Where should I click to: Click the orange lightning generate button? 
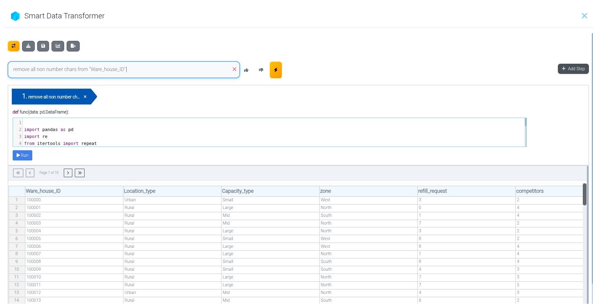point(275,70)
